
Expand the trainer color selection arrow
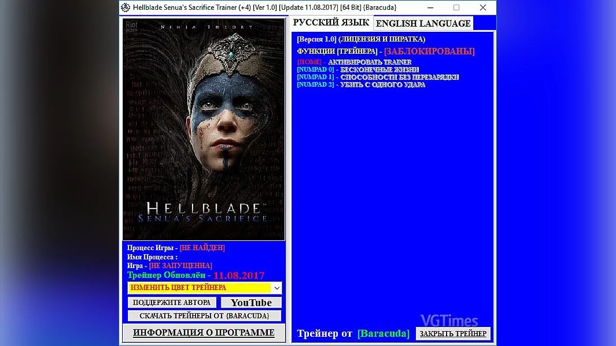pyautogui.click(x=276, y=288)
